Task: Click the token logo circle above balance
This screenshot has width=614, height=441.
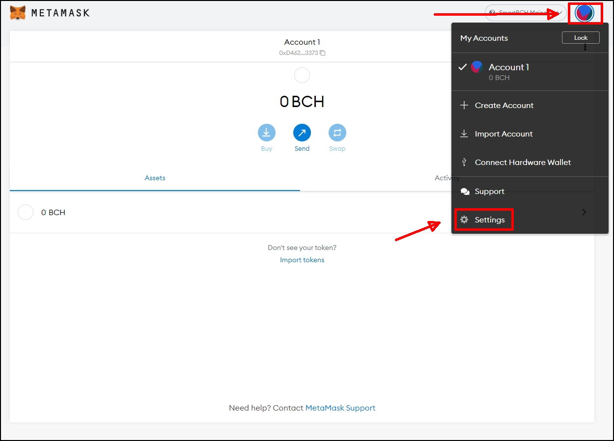Action: (x=302, y=76)
